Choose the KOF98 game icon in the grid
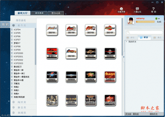 point(71,53)
